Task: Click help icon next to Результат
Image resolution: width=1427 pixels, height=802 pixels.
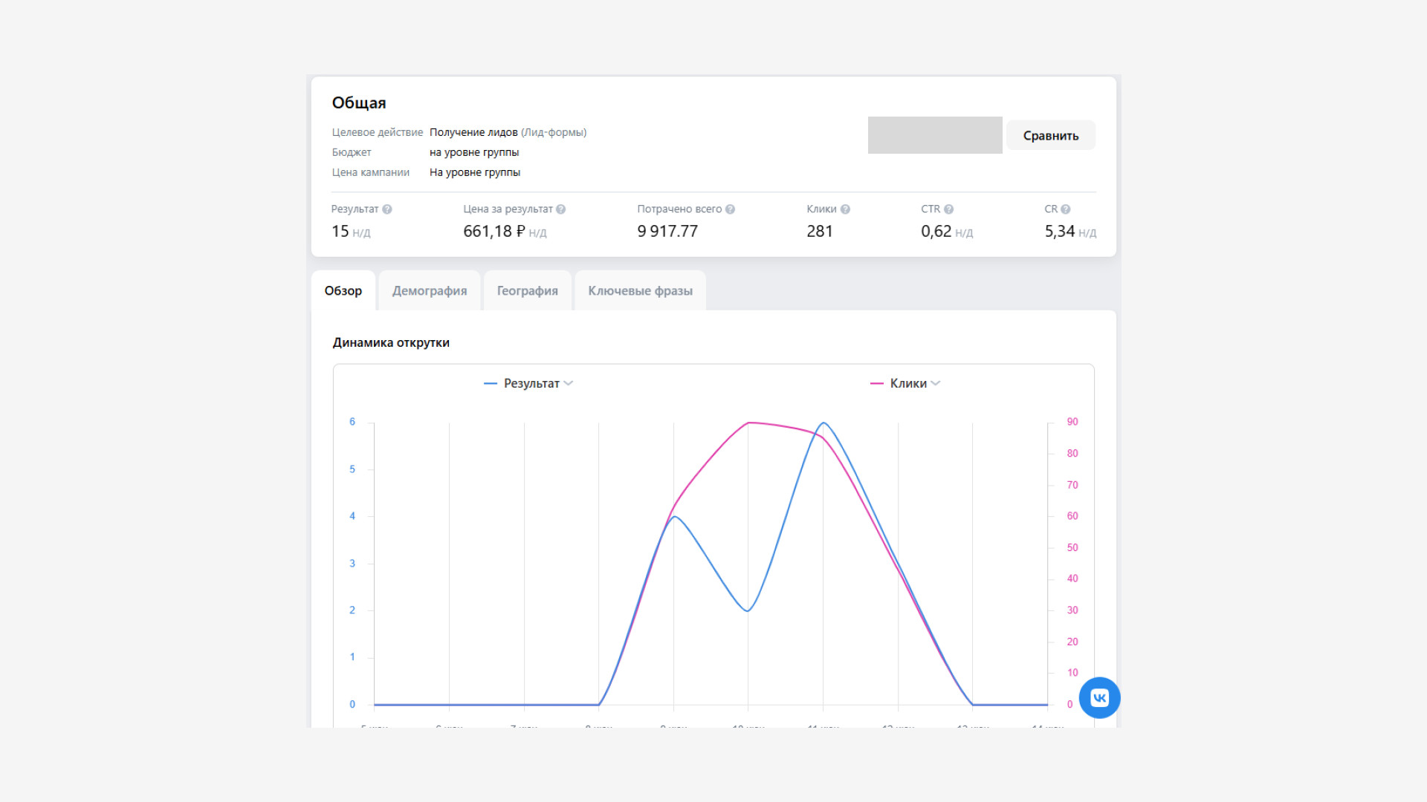Action: click(x=387, y=209)
